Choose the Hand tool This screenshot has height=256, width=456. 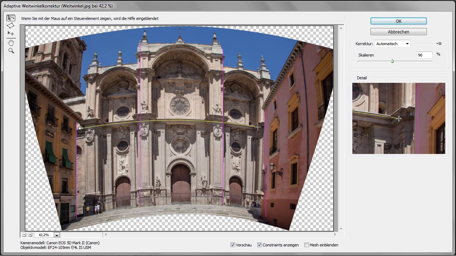(x=11, y=43)
